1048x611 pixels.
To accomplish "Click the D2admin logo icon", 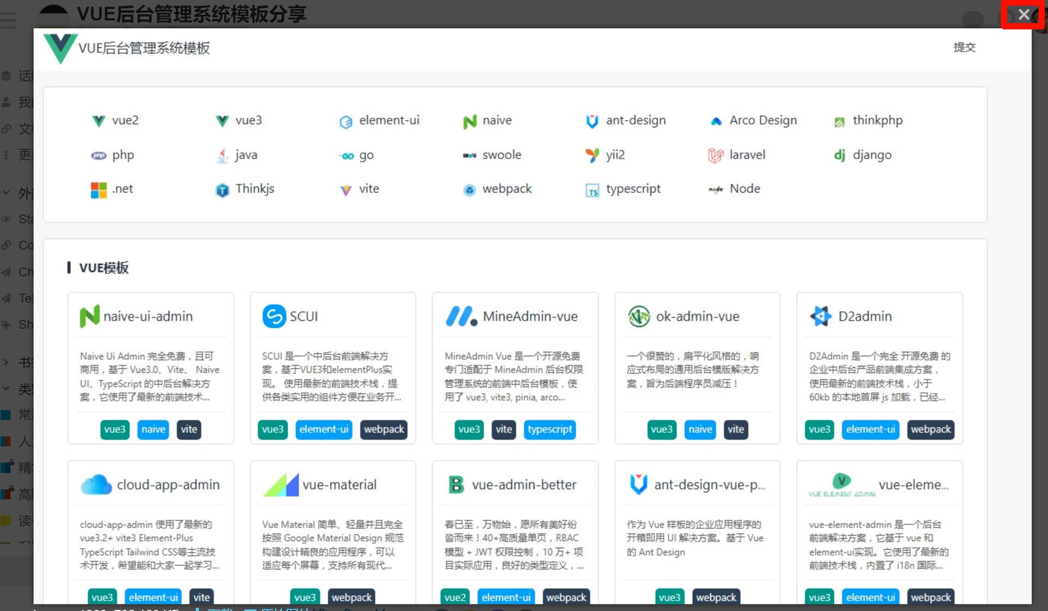I will (821, 316).
